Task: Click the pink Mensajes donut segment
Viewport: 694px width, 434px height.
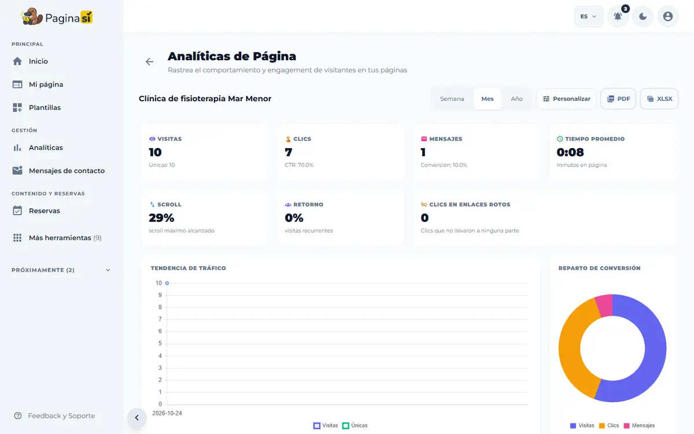Action: pos(604,305)
